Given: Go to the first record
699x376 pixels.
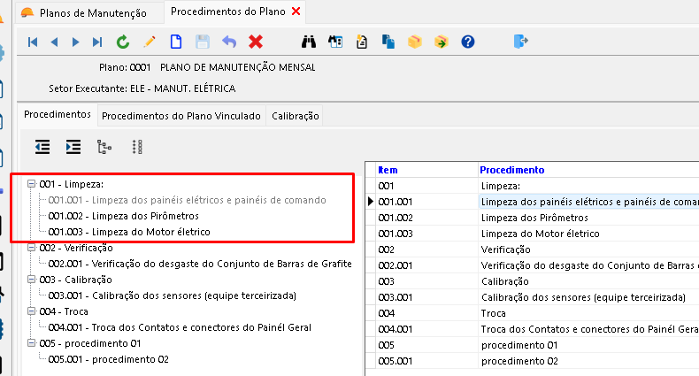Looking at the screenshot, I should click(x=33, y=42).
